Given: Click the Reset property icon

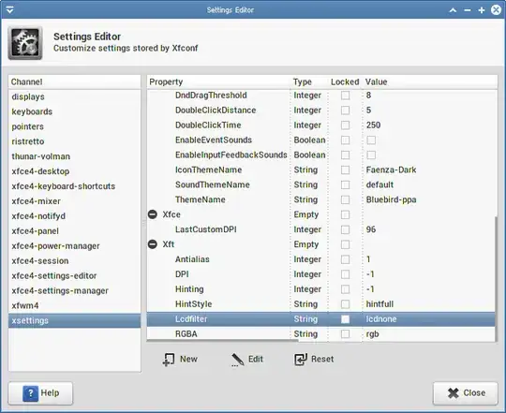Looking at the screenshot, I should click(x=301, y=360).
